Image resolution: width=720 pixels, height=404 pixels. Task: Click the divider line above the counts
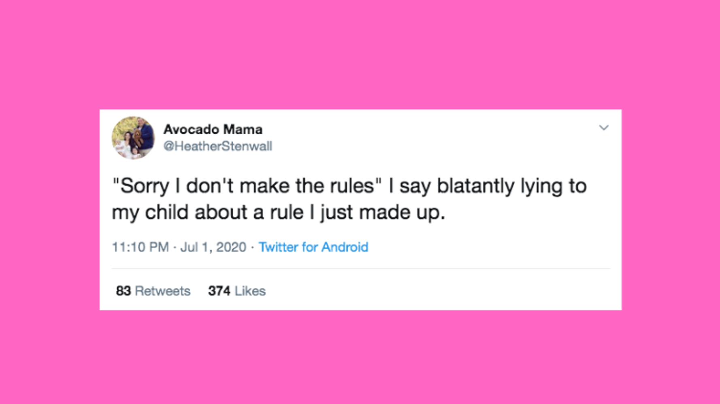(361, 269)
